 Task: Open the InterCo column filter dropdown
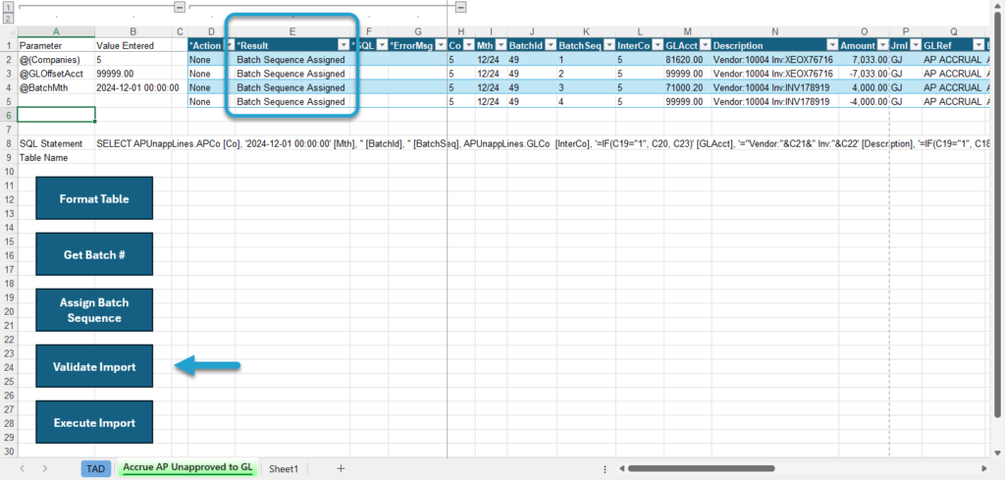[657, 45]
